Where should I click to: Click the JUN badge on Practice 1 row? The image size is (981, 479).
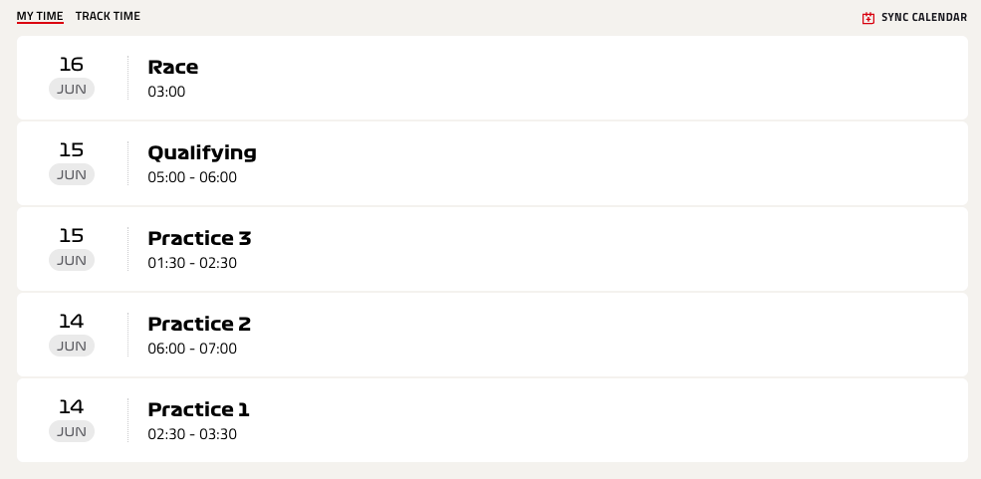(72, 431)
